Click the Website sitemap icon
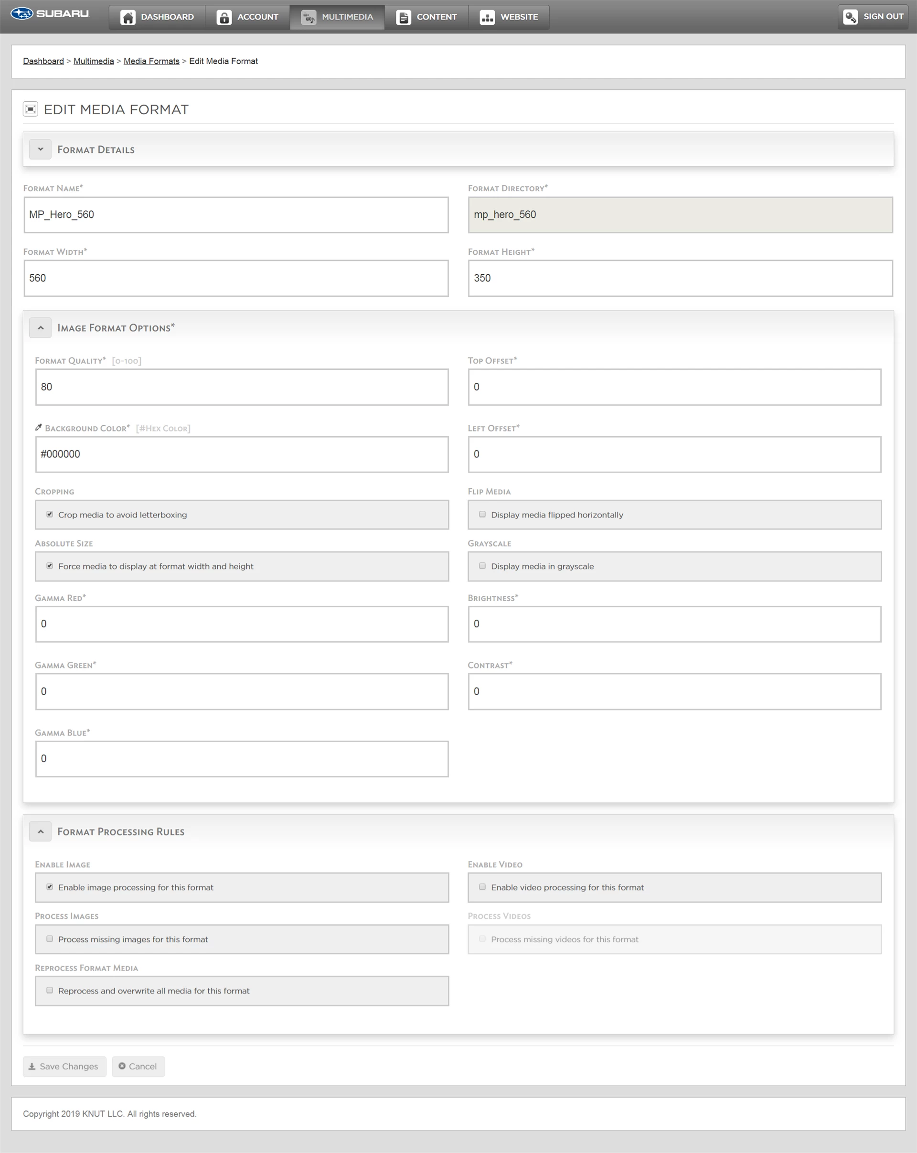 [487, 17]
